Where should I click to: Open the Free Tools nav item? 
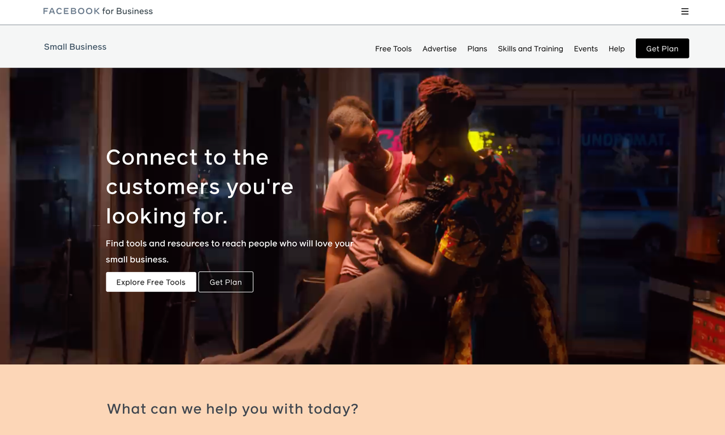tap(393, 48)
